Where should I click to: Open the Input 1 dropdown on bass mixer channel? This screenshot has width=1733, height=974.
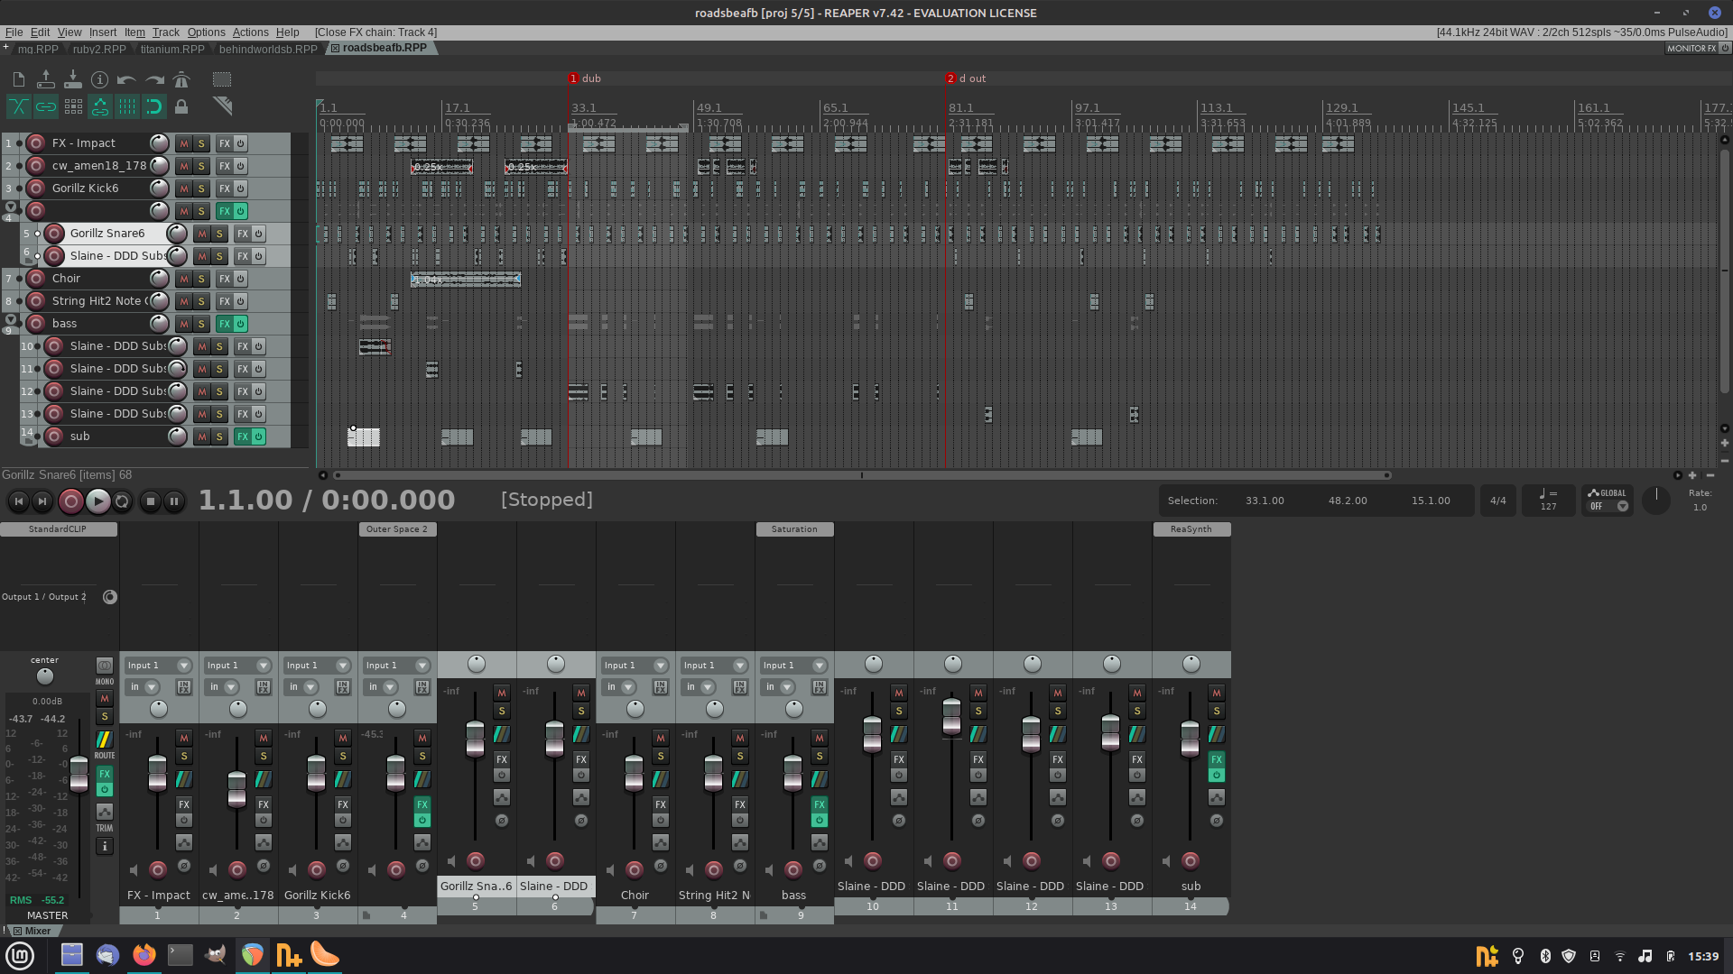(820, 666)
